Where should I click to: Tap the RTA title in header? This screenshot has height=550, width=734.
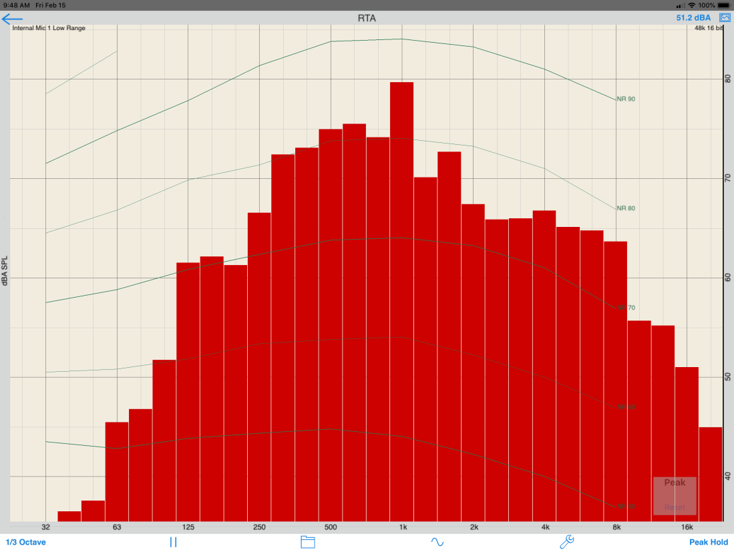[367, 18]
